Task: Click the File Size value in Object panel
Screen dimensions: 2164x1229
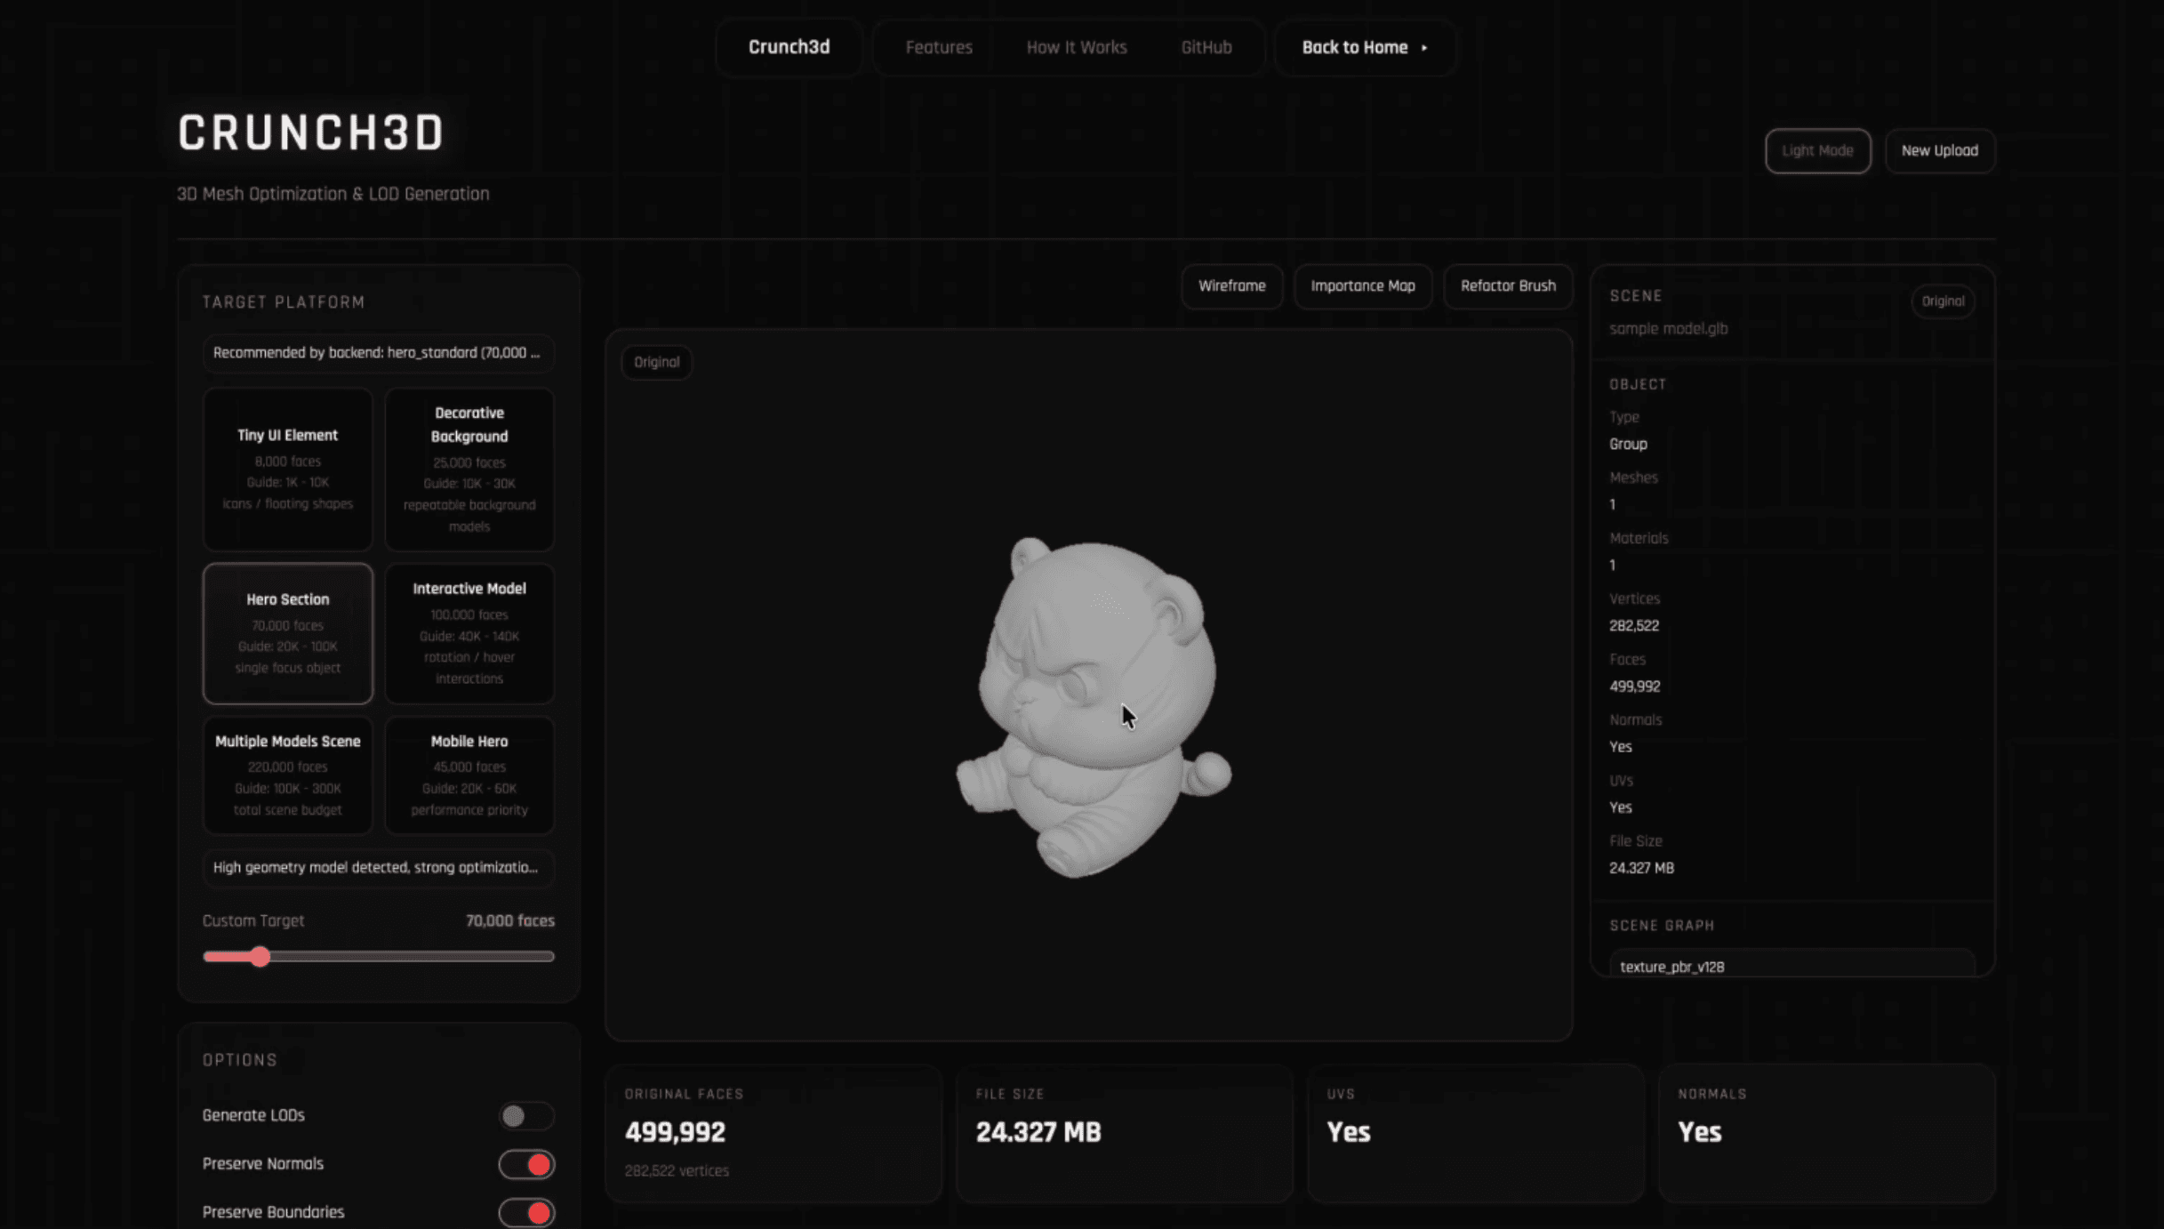Action: 1641,868
